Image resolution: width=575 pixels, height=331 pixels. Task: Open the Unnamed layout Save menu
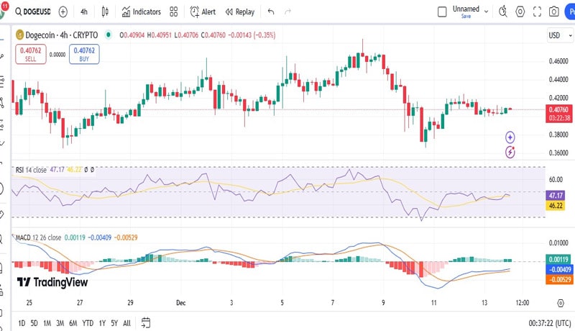pyautogui.click(x=466, y=12)
